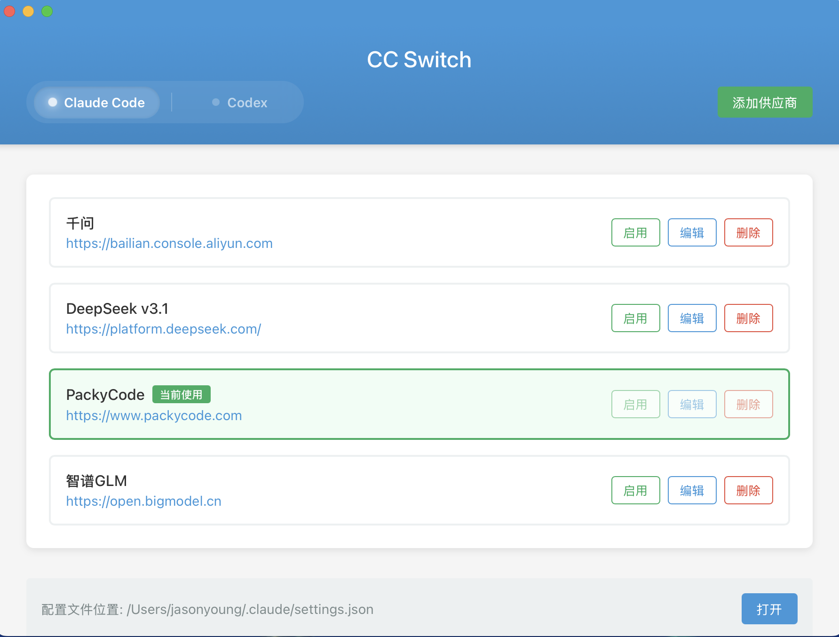The width and height of the screenshot is (839, 637).
Task: Open the platform.deepseek.com link
Action: (163, 329)
